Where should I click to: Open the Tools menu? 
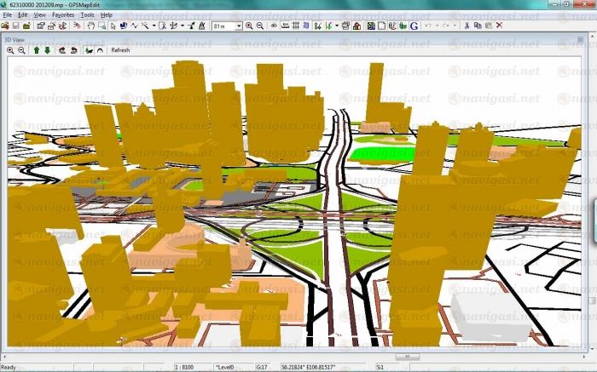pyautogui.click(x=87, y=14)
